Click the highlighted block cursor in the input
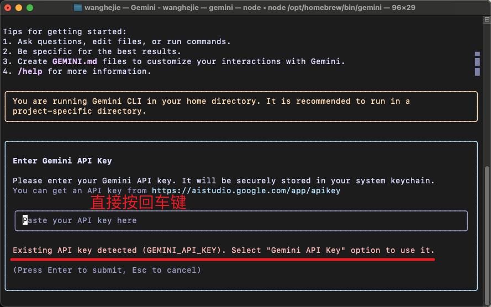This screenshot has width=491, height=307. point(25,220)
